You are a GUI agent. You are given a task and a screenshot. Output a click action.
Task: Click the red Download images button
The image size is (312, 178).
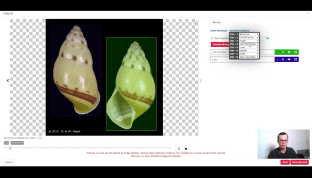(220, 44)
